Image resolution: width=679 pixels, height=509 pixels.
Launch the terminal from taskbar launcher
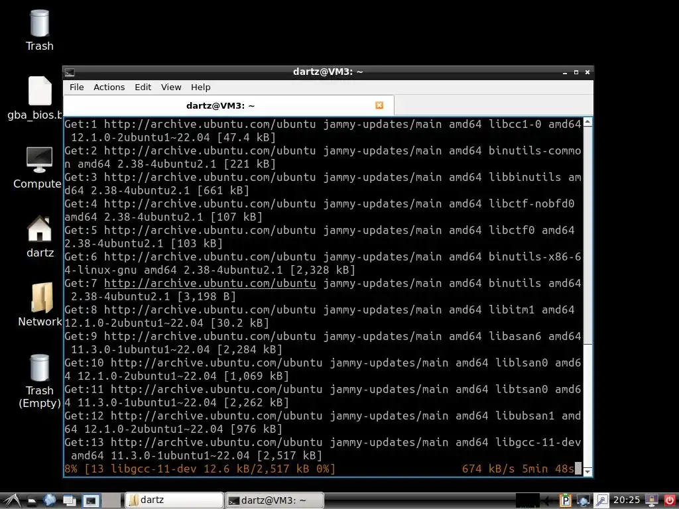click(x=91, y=501)
